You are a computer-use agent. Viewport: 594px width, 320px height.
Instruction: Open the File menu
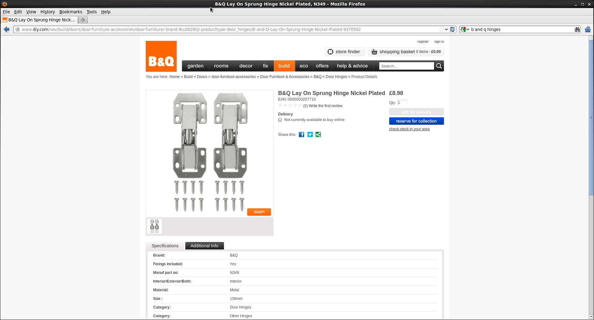(6, 12)
